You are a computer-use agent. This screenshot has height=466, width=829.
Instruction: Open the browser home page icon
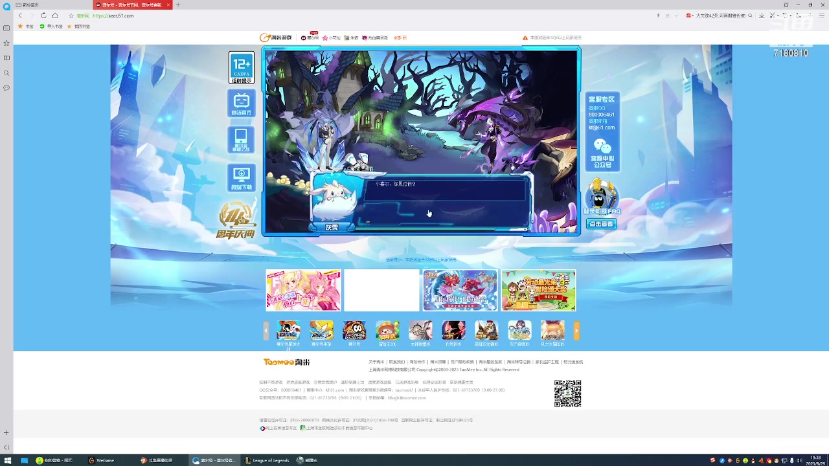tap(55, 16)
